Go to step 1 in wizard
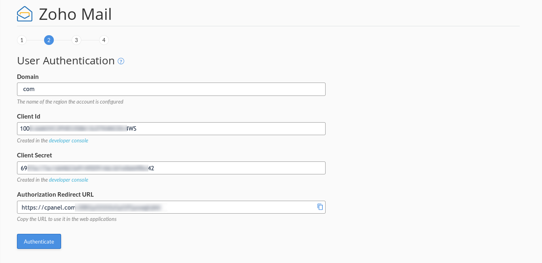The width and height of the screenshot is (542, 263). (x=22, y=40)
